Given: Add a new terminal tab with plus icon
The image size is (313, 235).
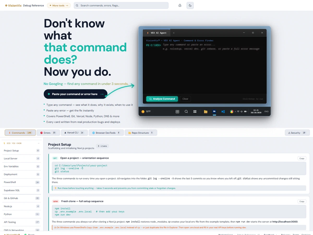Looking at the screenshot, I should point(174,33).
